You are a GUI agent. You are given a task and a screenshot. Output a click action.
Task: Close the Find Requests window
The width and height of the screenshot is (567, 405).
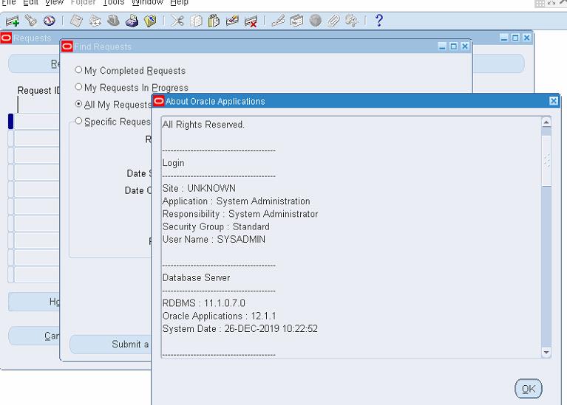coord(465,46)
